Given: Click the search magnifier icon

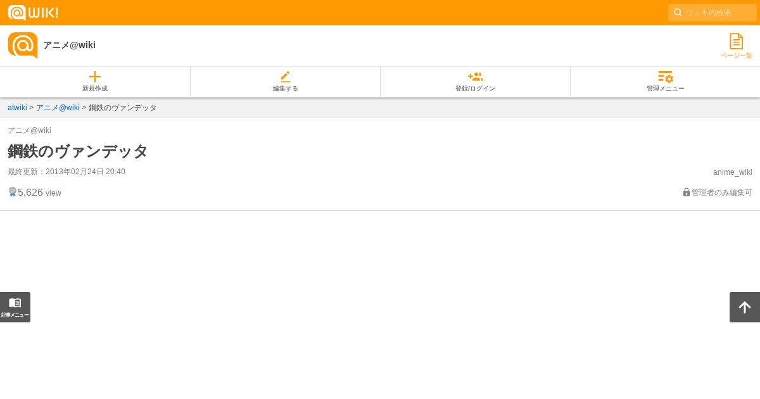Looking at the screenshot, I should click(x=678, y=13).
